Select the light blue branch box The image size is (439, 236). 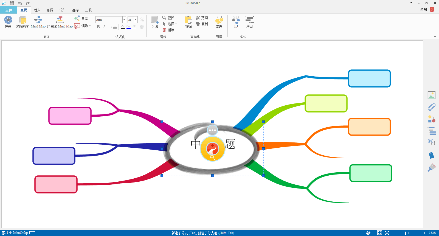[x=369, y=78]
